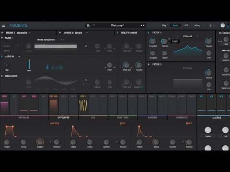Open the Play view
The height and width of the screenshot is (172, 230).
(x=164, y=25)
